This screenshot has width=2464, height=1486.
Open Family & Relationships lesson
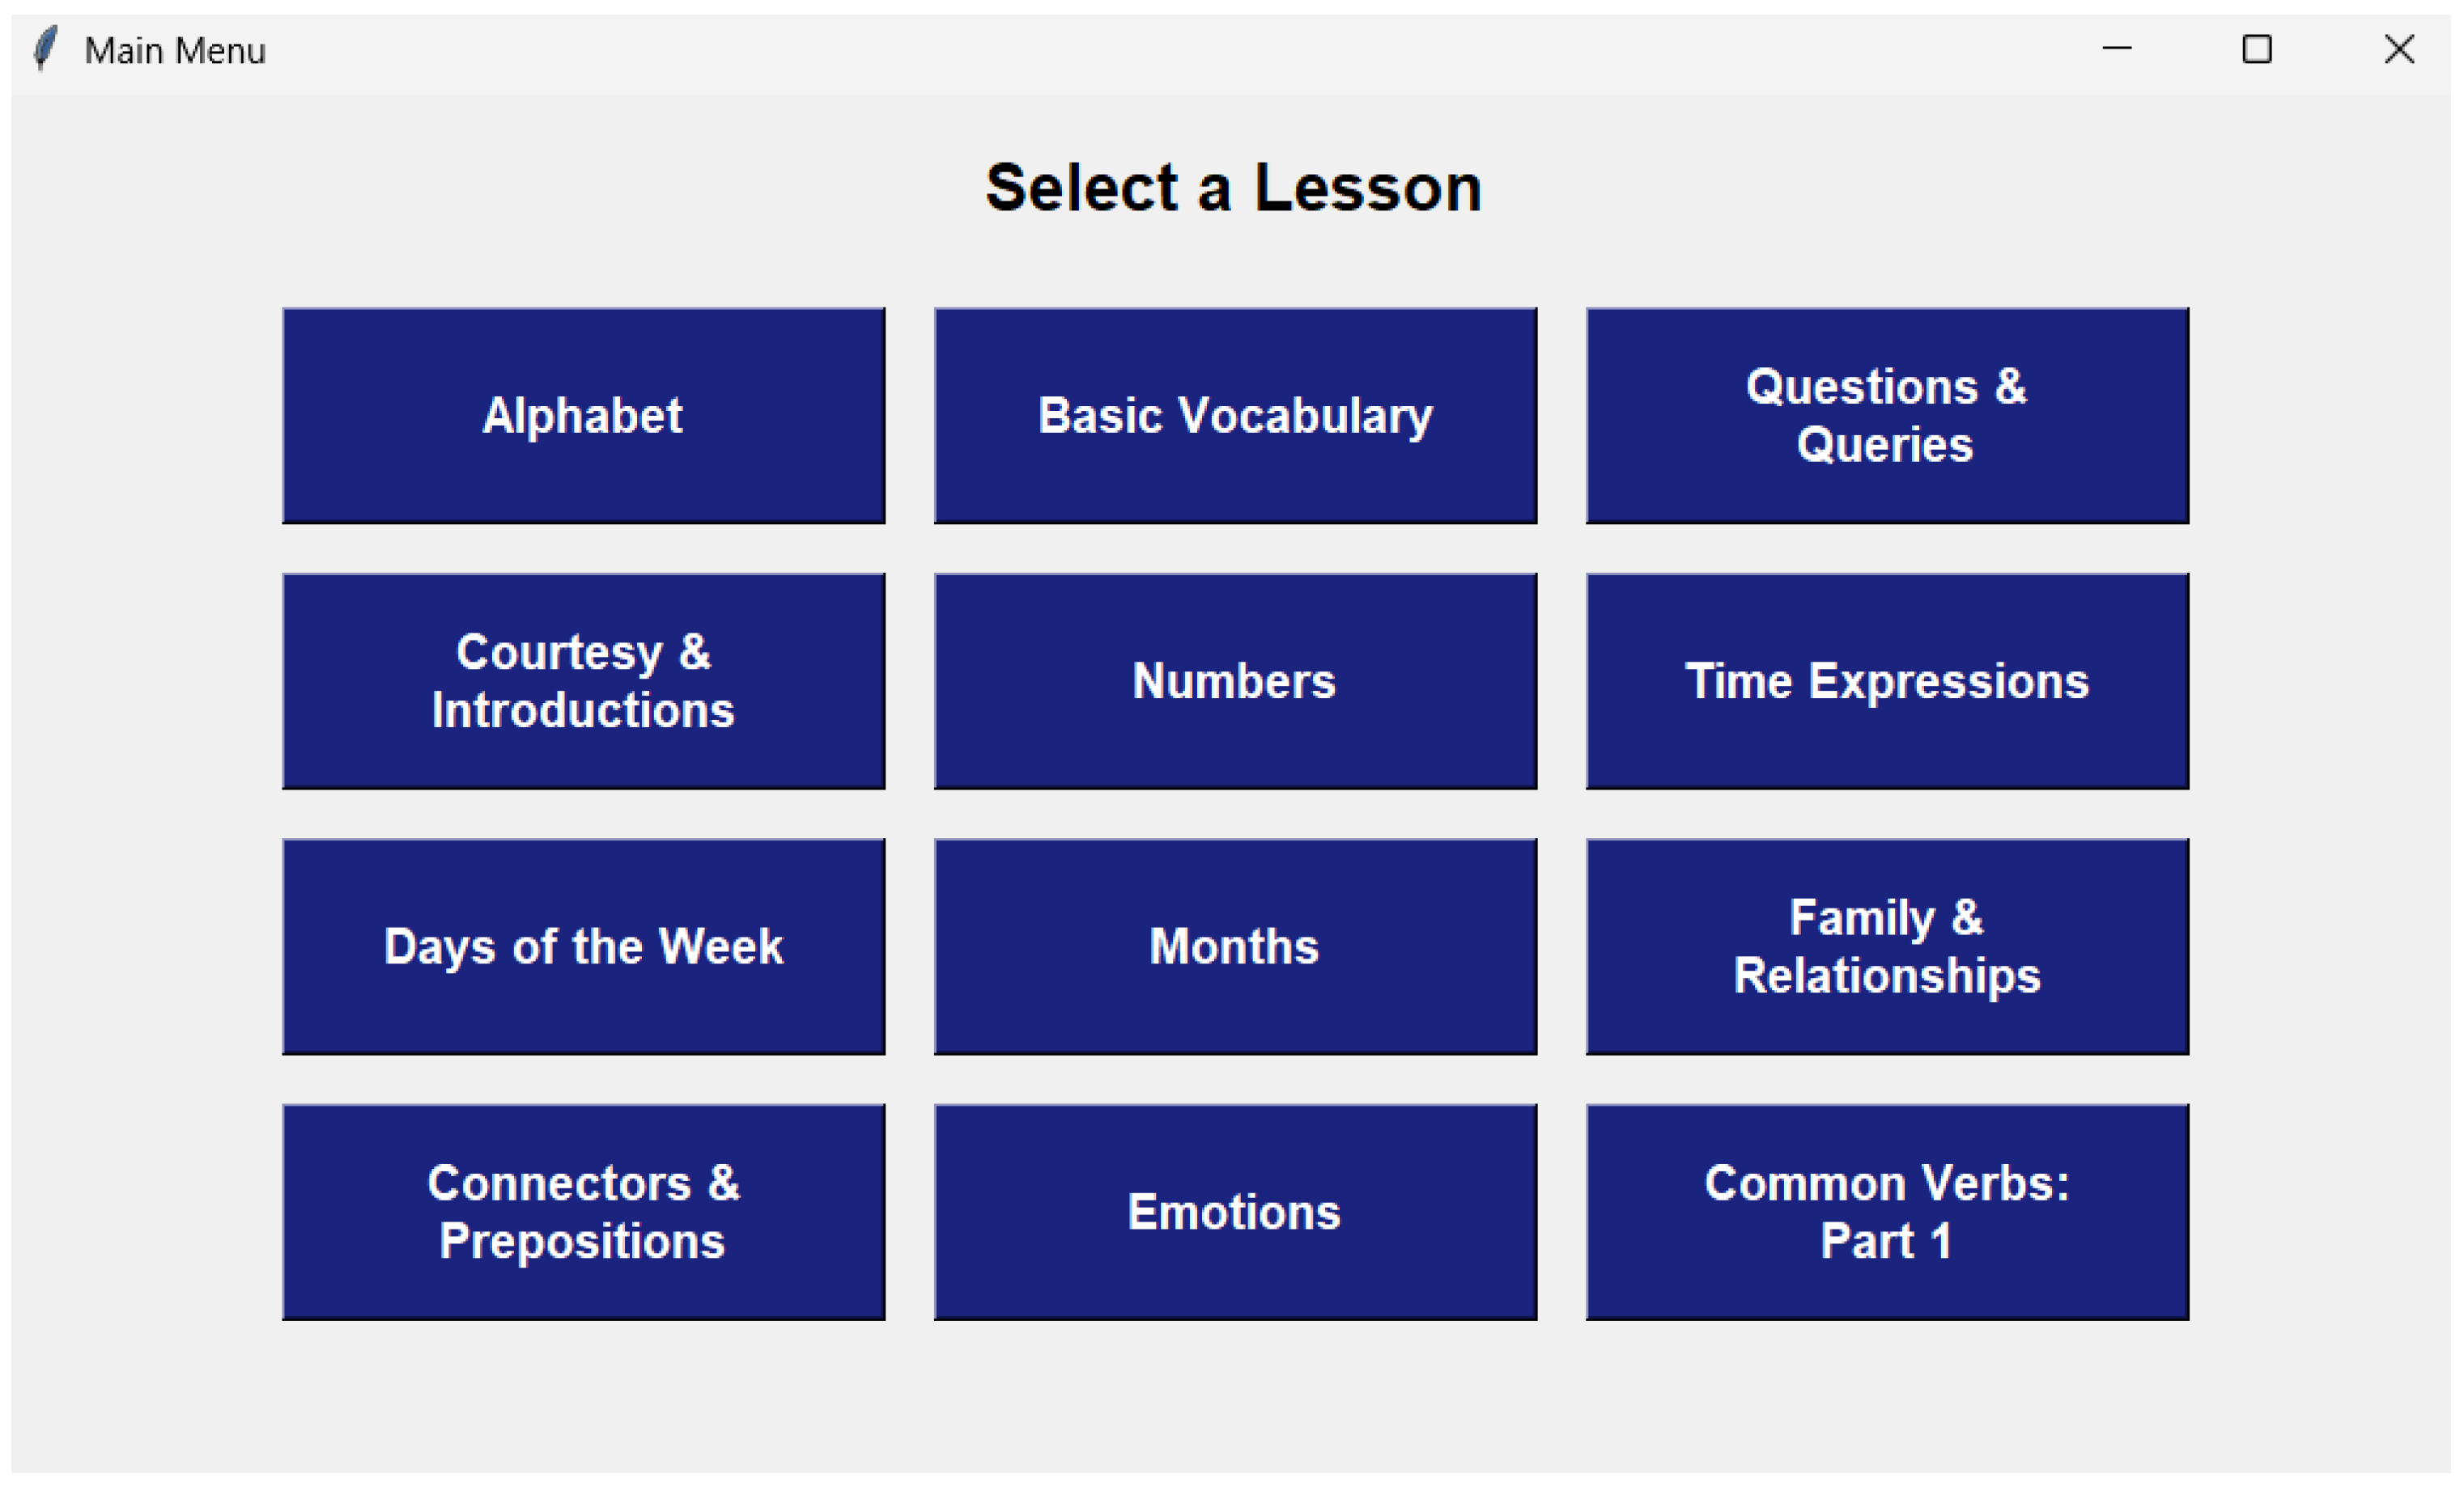click(1887, 946)
